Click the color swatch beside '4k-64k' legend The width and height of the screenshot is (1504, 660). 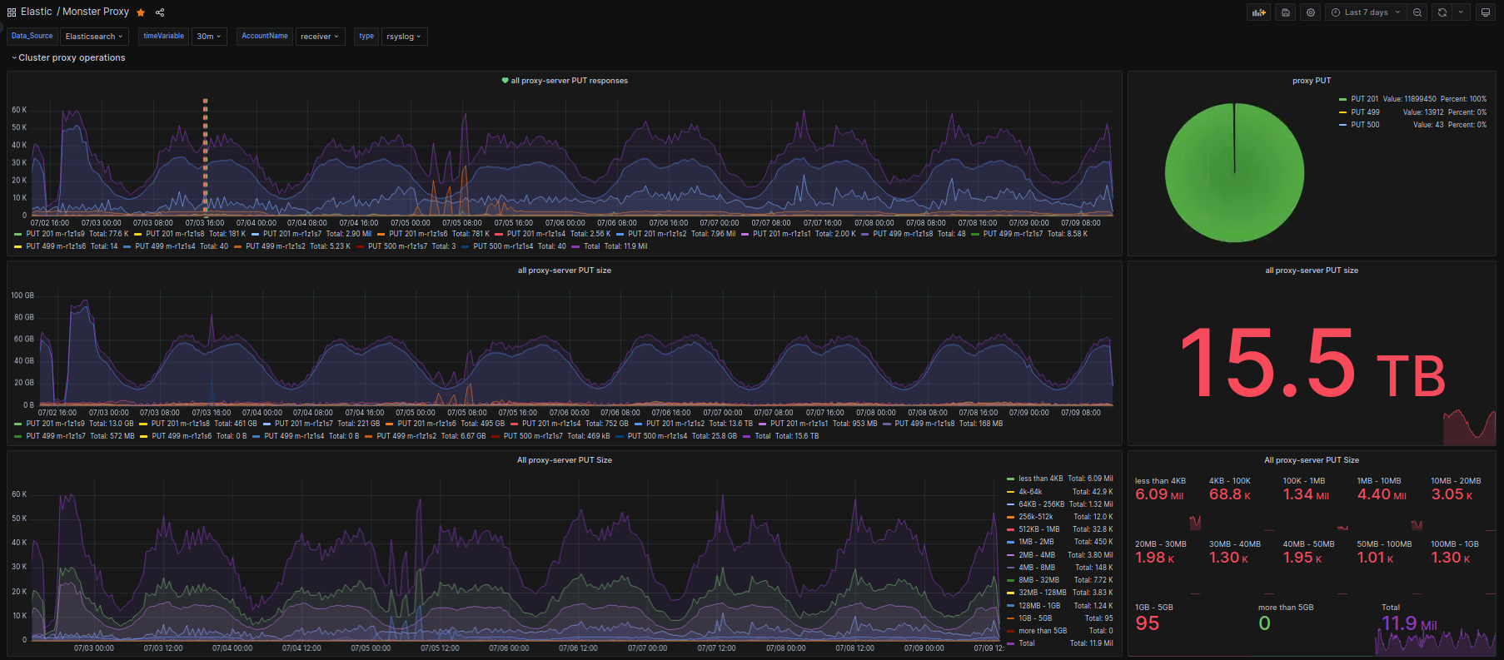click(1010, 492)
